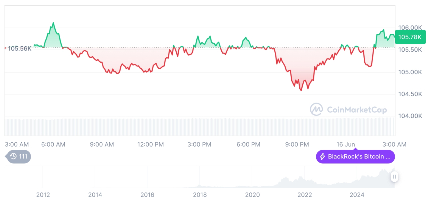This screenshot has height=201, width=431.
Task: Click the 3:00 PM time axis label
Action: coord(199,144)
